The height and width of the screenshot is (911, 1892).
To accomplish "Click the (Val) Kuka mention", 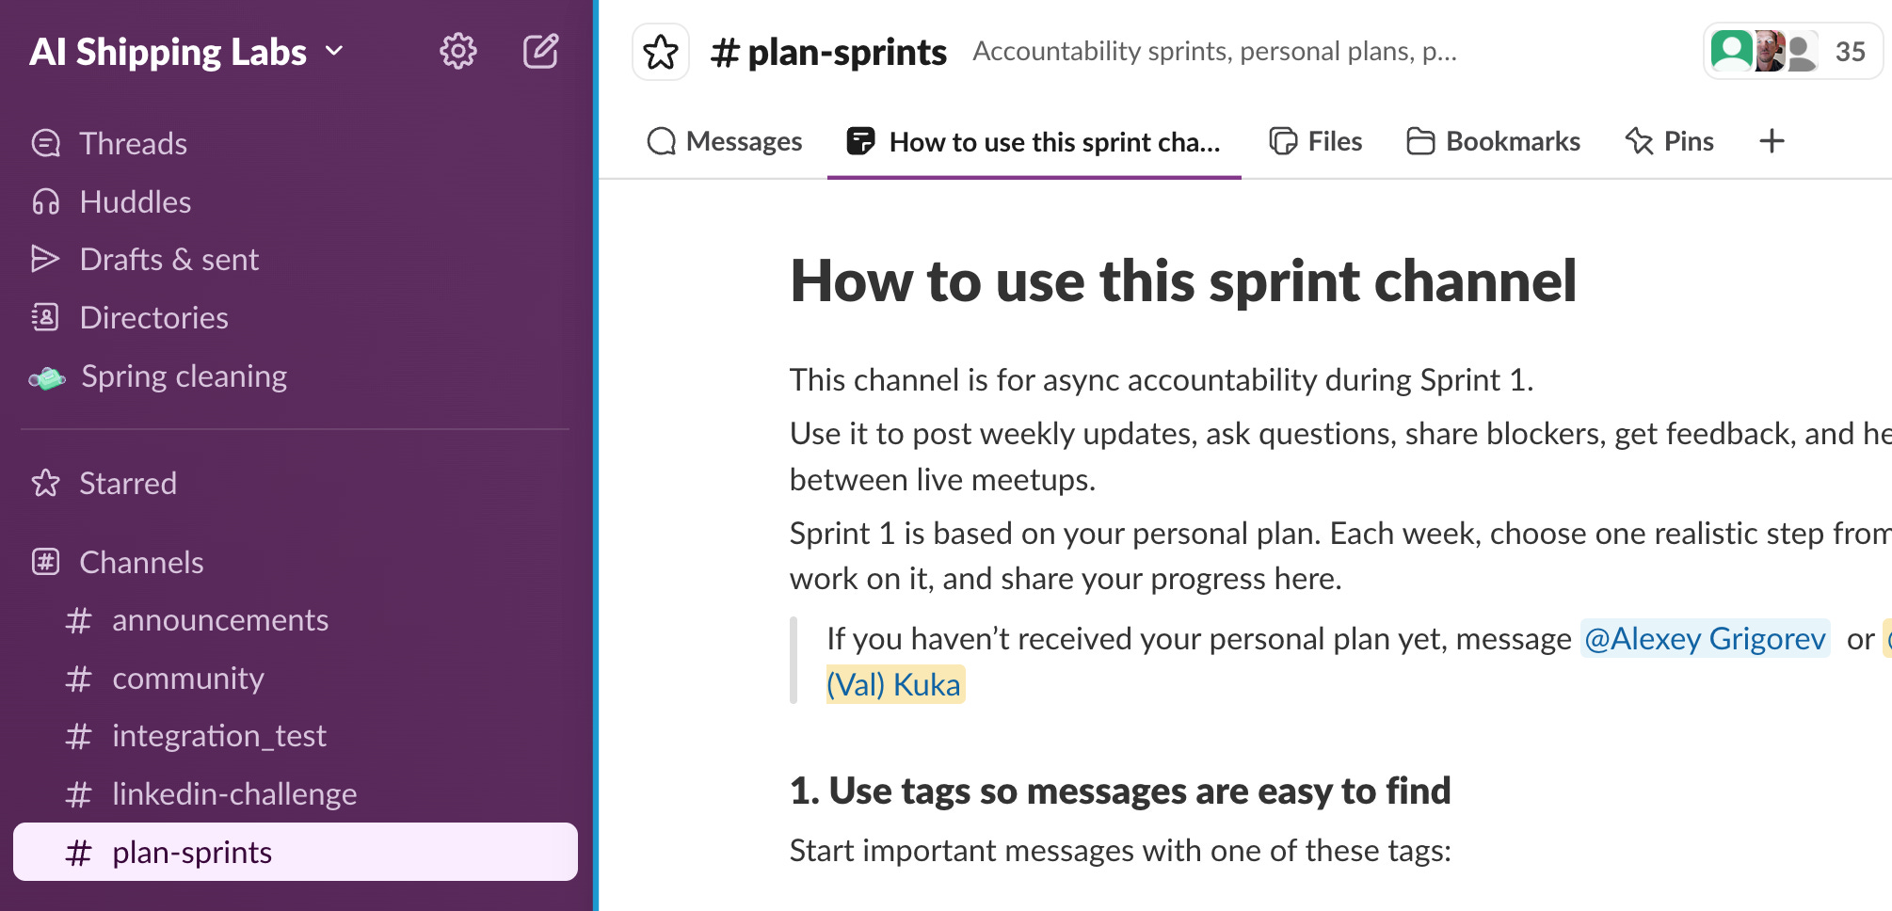I will coord(894,684).
